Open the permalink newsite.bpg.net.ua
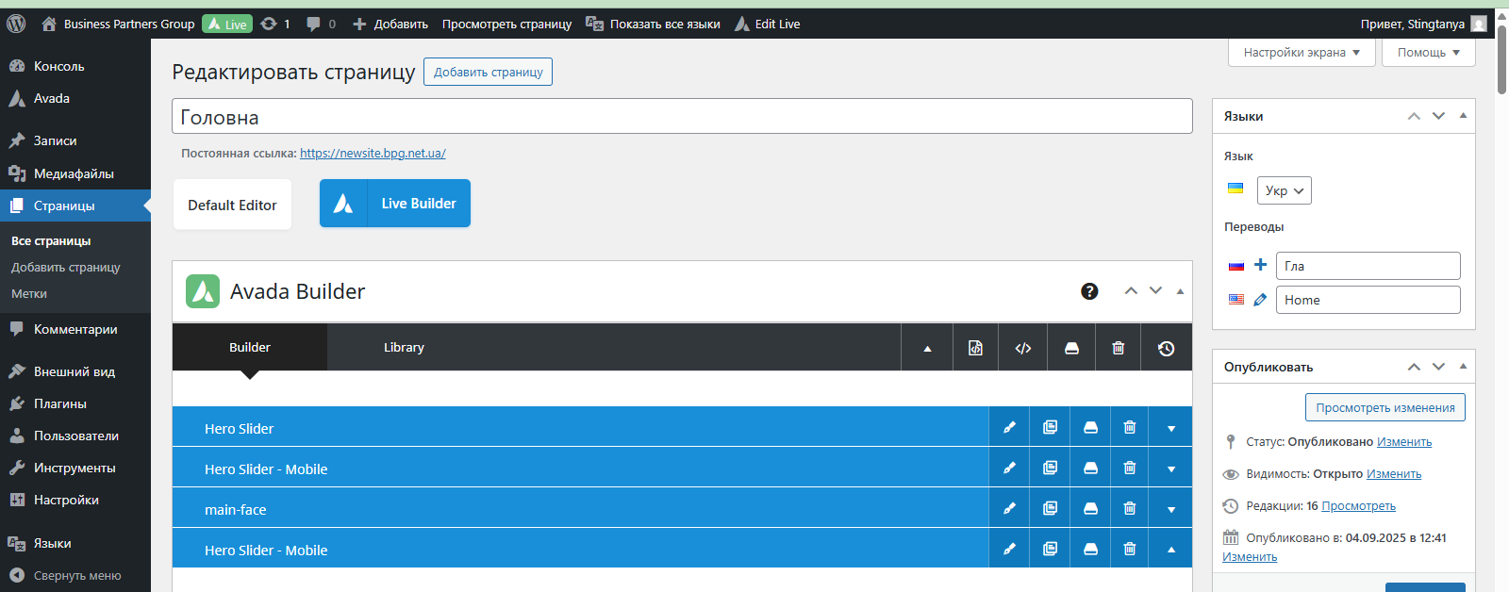The width and height of the screenshot is (1509, 592). [373, 153]
